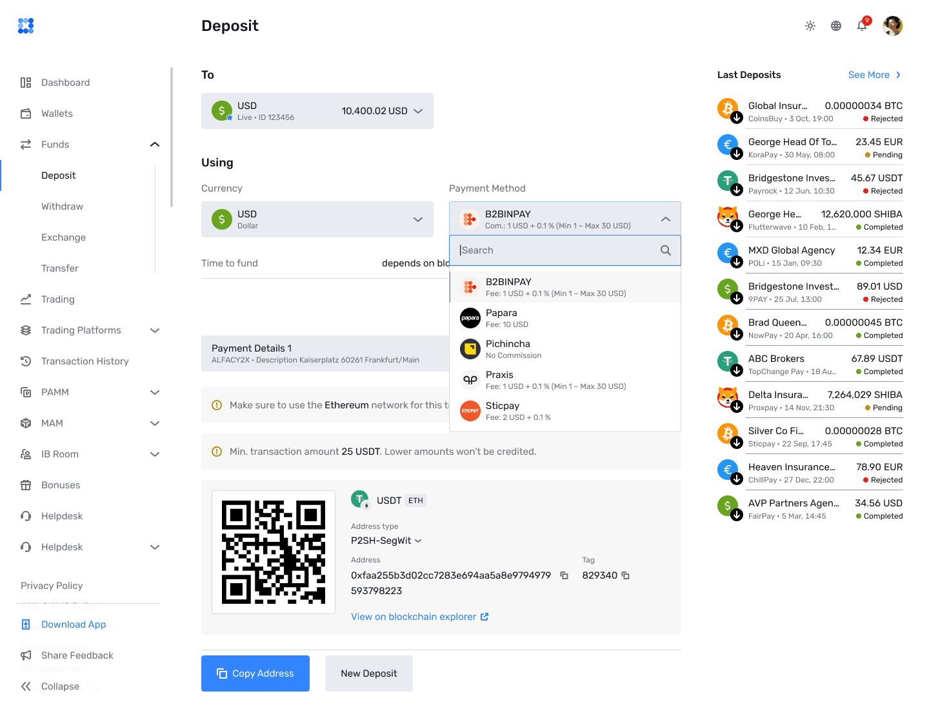Expand the PAMM sidebar section
Viewport: 929px width, 707px height.
pos(154,392)
